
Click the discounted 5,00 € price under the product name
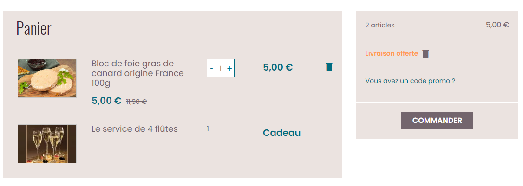pyautogui.click(x=106, y=101)
